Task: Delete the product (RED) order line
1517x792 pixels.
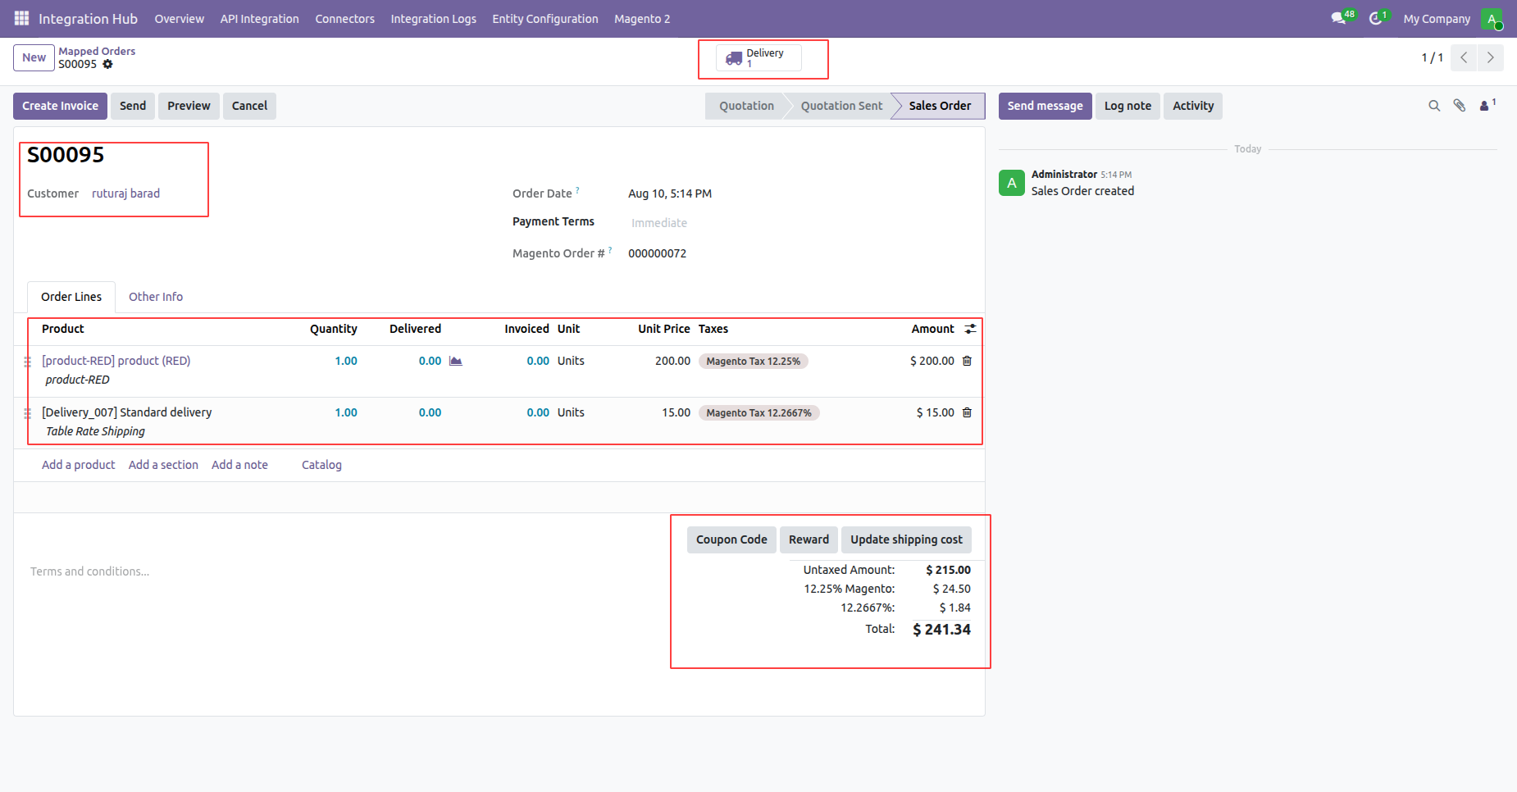Action: (967, 361)
